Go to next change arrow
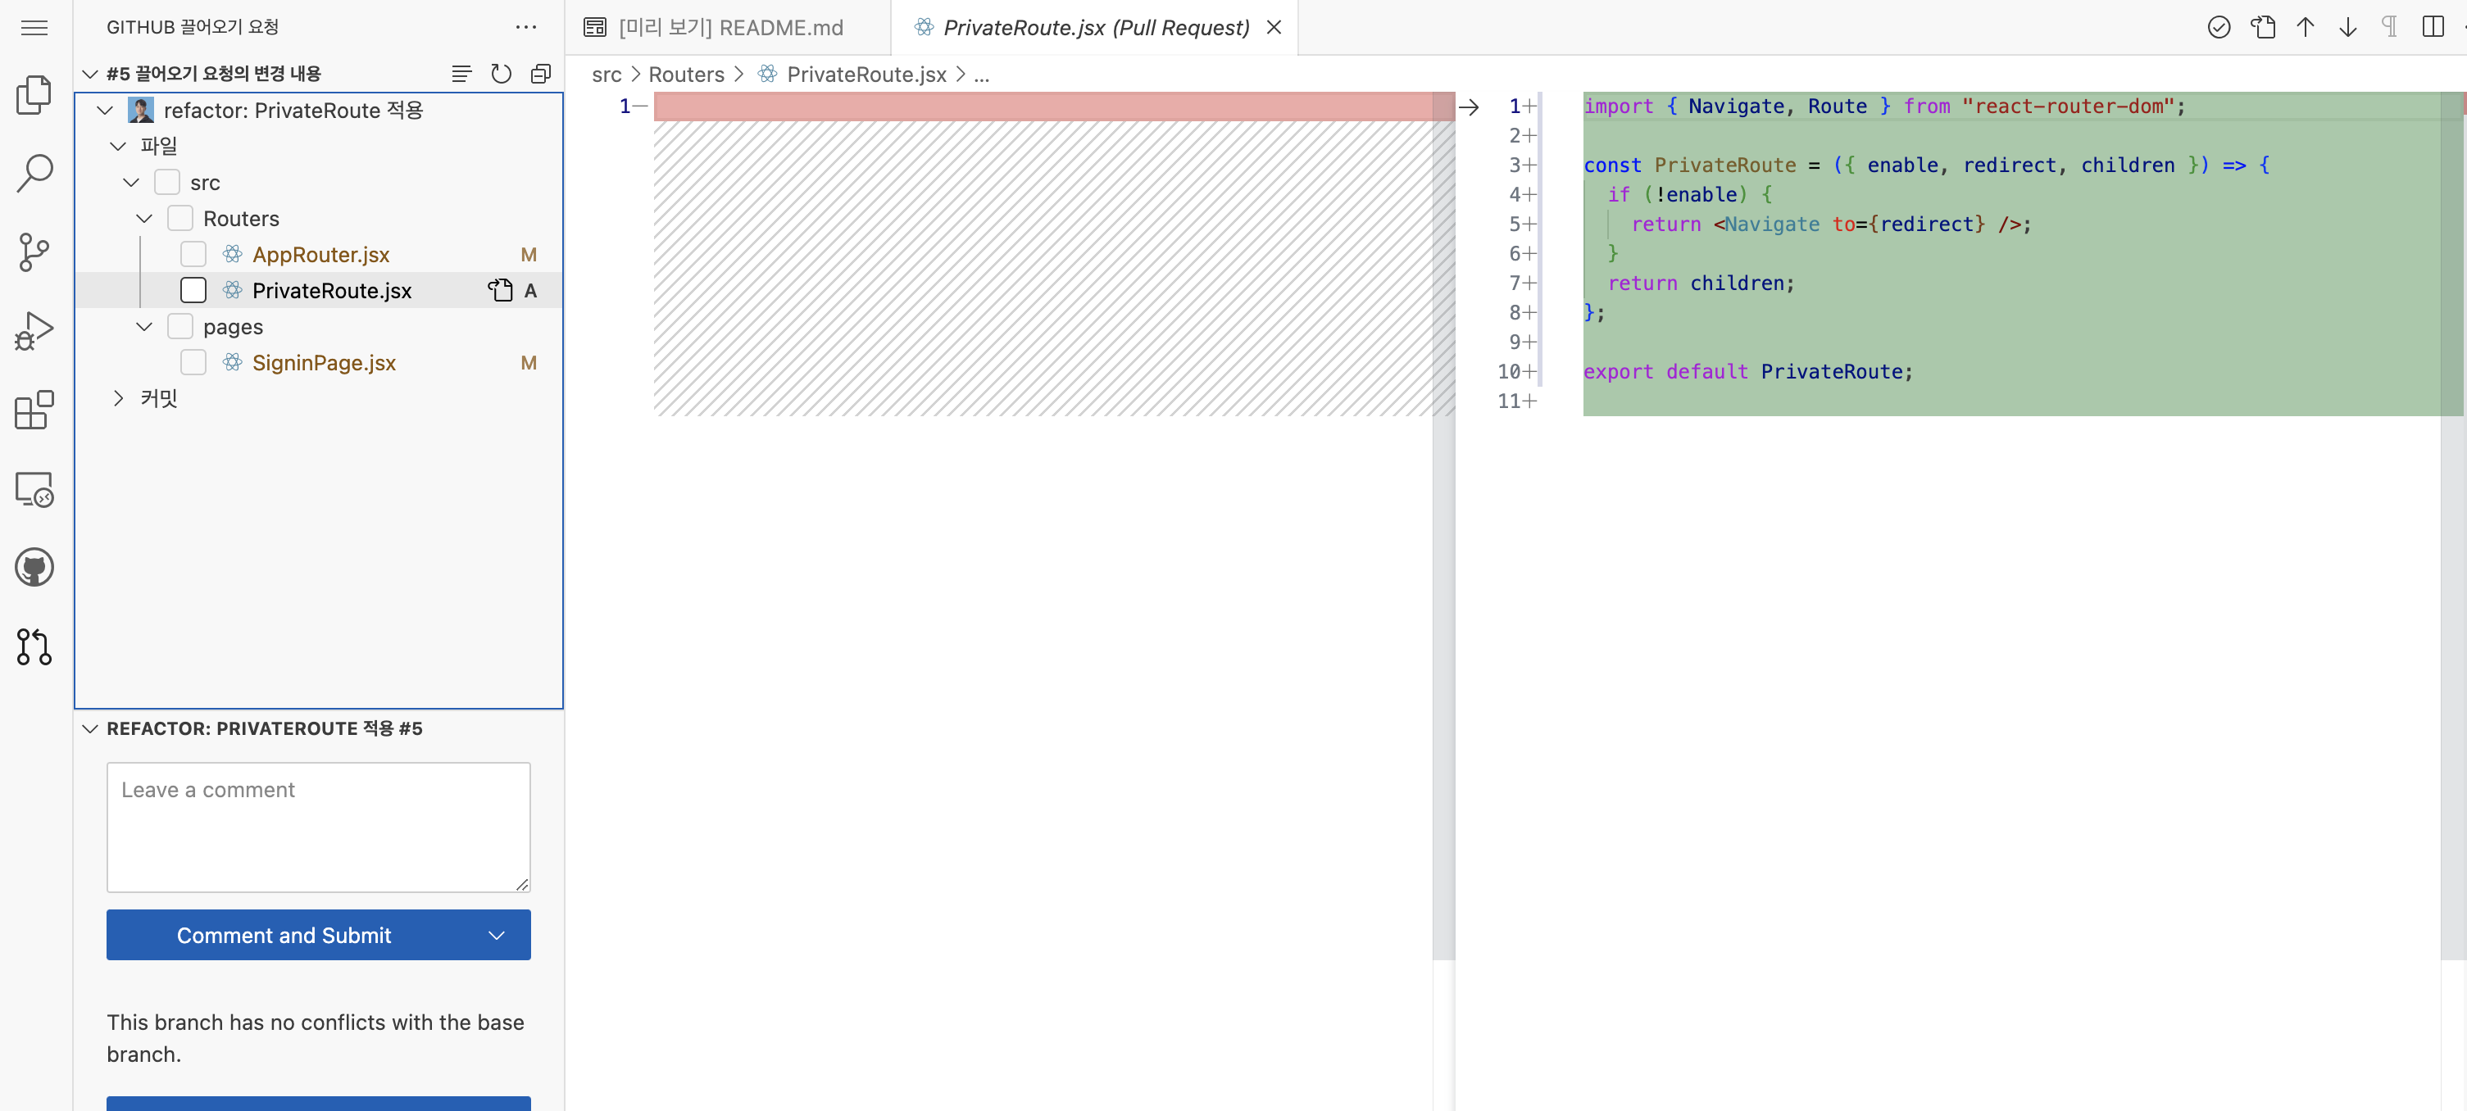This screenshot has width=2467, height=1111. [2347, 28]
